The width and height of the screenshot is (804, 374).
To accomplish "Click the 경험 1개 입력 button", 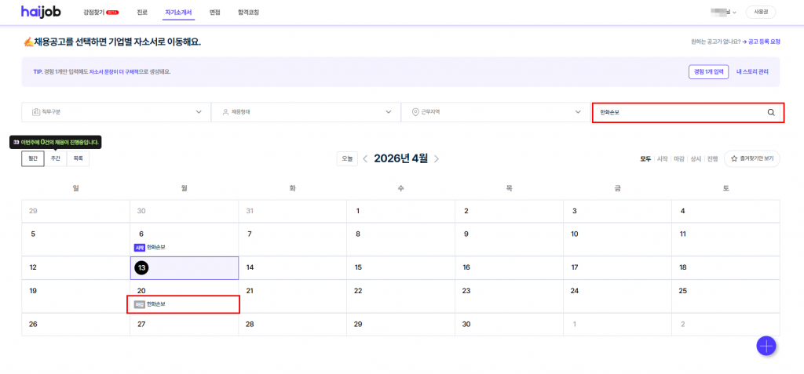I will click(x=708, y=71).
